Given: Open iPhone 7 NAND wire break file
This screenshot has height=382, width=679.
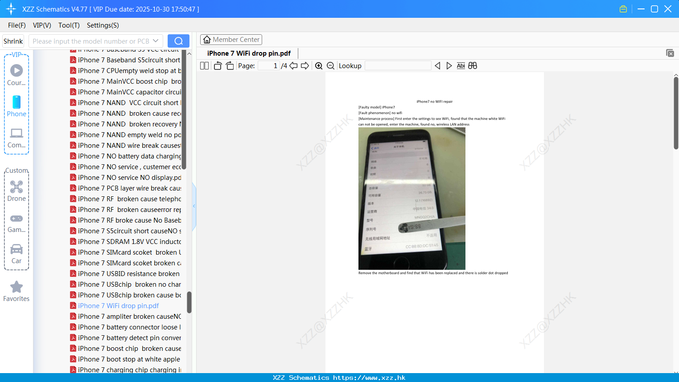Looking at the screenshot, I should click(125, 145).
